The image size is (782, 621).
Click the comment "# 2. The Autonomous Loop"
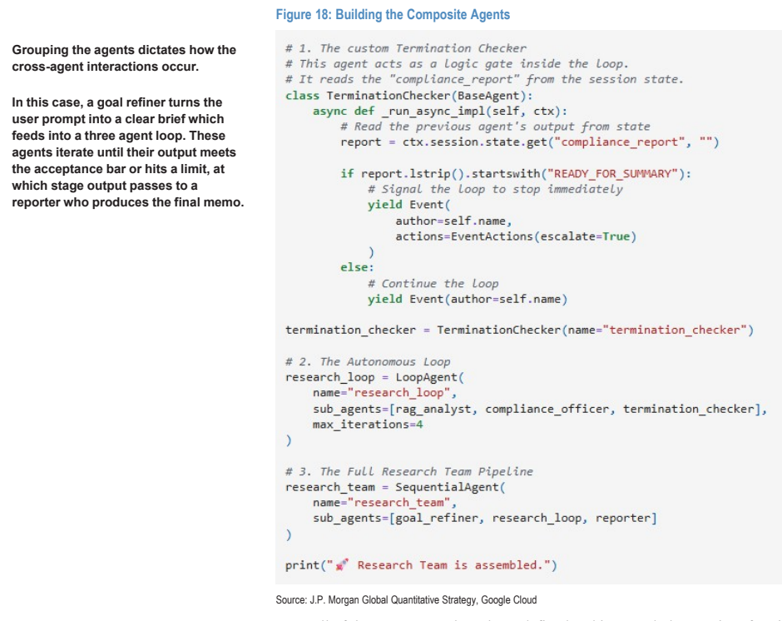click(x=368, y=361)
